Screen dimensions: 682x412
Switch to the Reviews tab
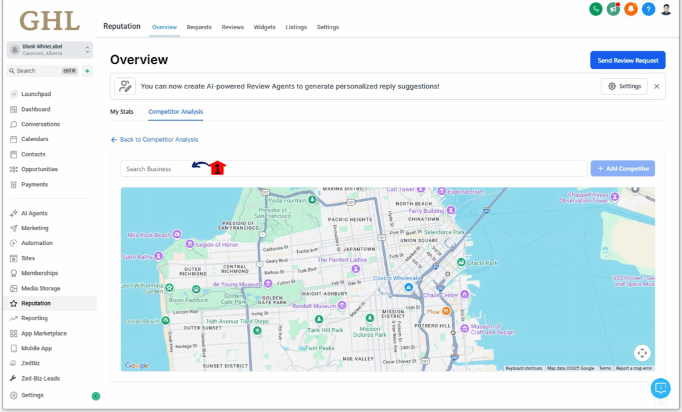click(232, 27)
